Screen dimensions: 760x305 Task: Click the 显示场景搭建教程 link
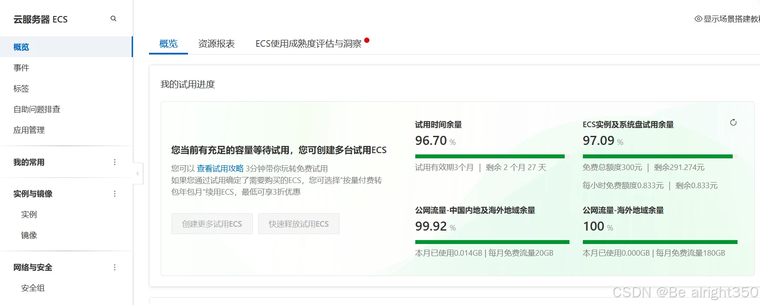pos(731,19)
